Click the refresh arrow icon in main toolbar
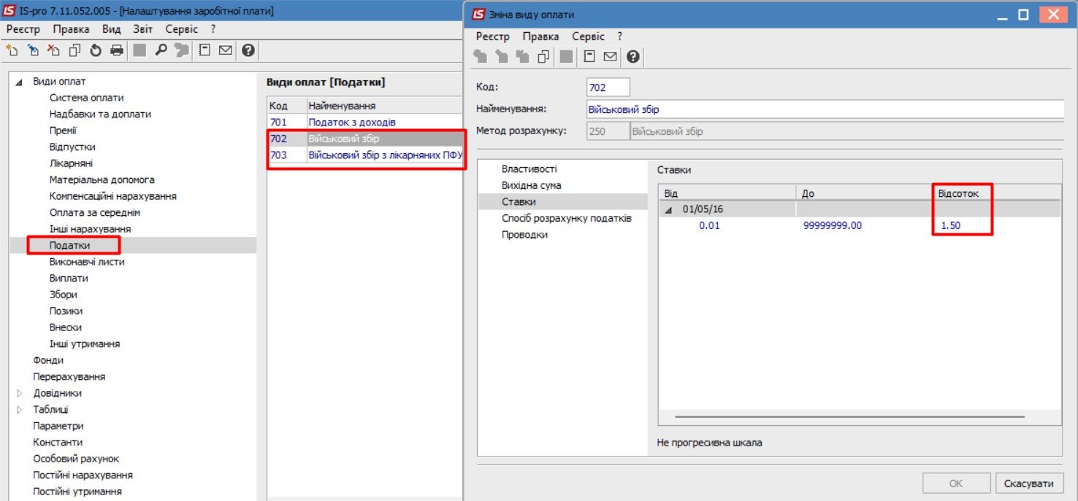The height and width of the screenshot is (501, 1078). tap(96, 50)
